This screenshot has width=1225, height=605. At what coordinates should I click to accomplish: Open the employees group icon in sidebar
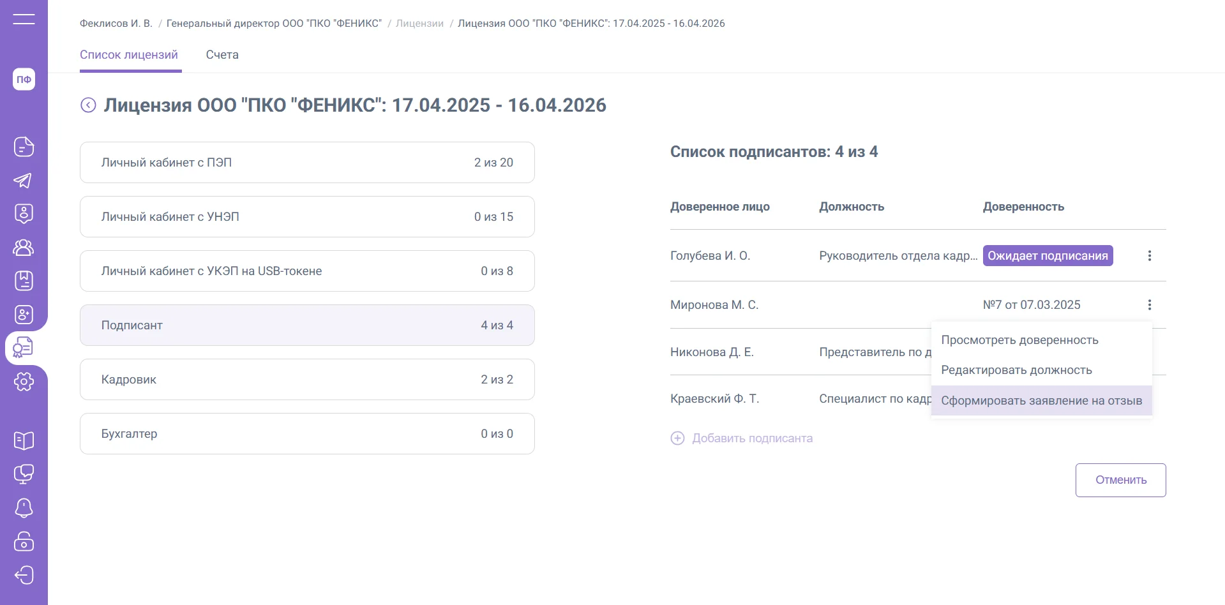tap(24, 248)
